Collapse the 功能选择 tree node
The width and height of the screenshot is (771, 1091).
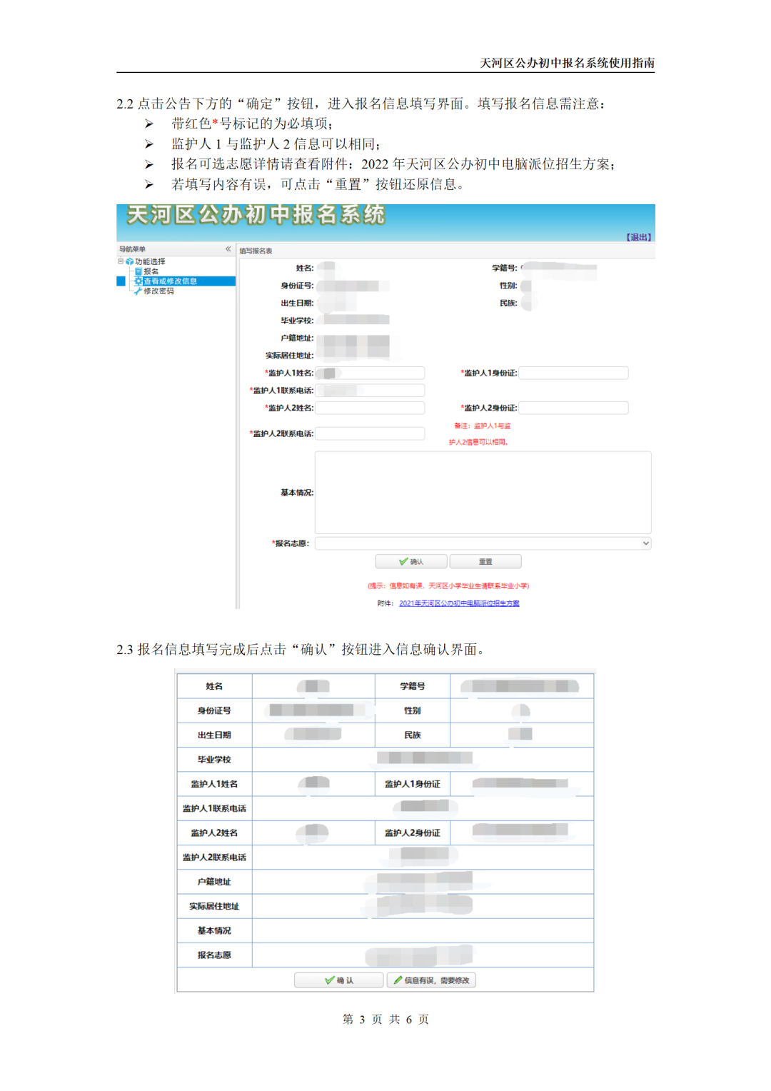point(121,261)
